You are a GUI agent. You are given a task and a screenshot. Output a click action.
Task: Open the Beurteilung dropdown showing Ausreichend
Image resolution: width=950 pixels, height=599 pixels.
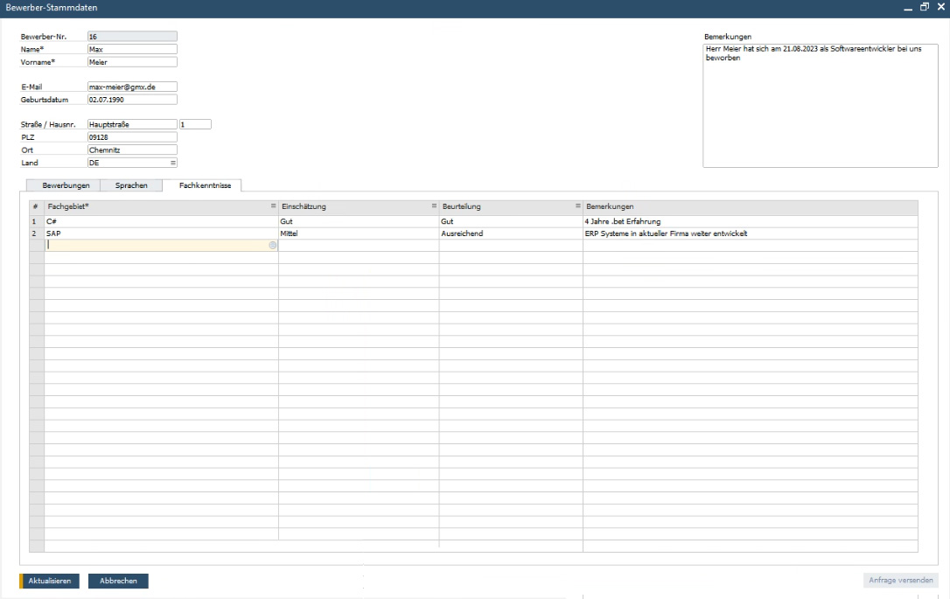(x=511, y=233)
